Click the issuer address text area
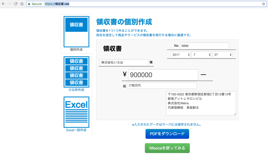 (x=201, y=103)
